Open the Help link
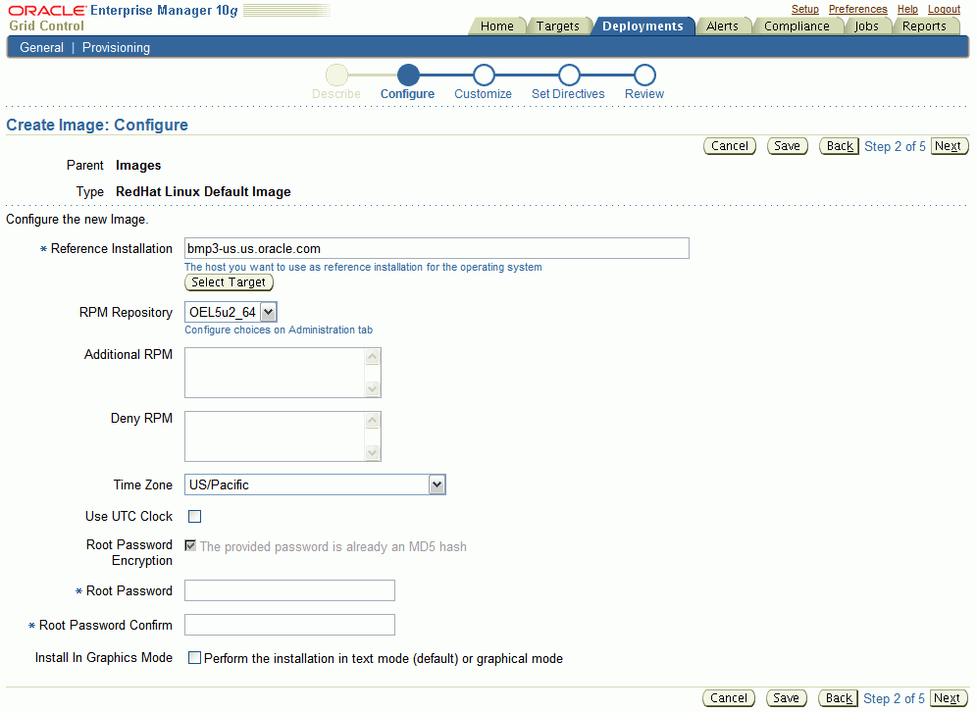This screenshot has width=977, height=713. tap(907, 10)
